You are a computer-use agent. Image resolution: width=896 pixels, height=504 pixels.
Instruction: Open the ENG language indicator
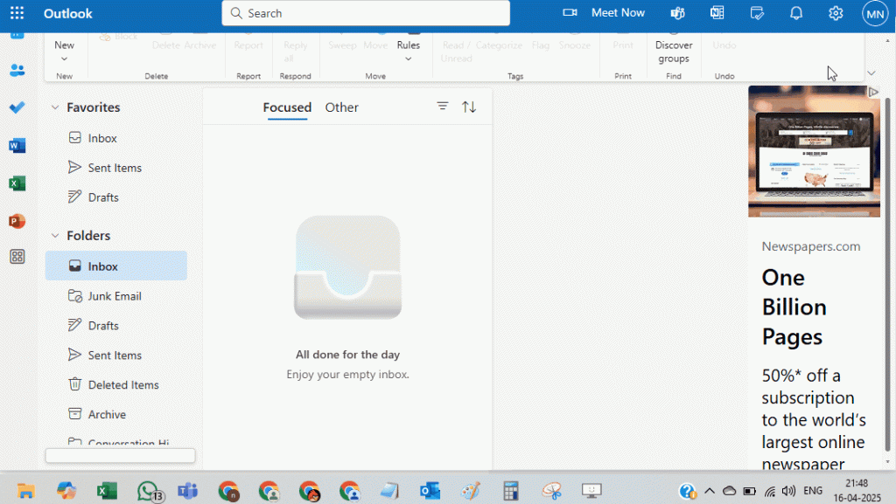pyautogui.click(x=813, y=491)
